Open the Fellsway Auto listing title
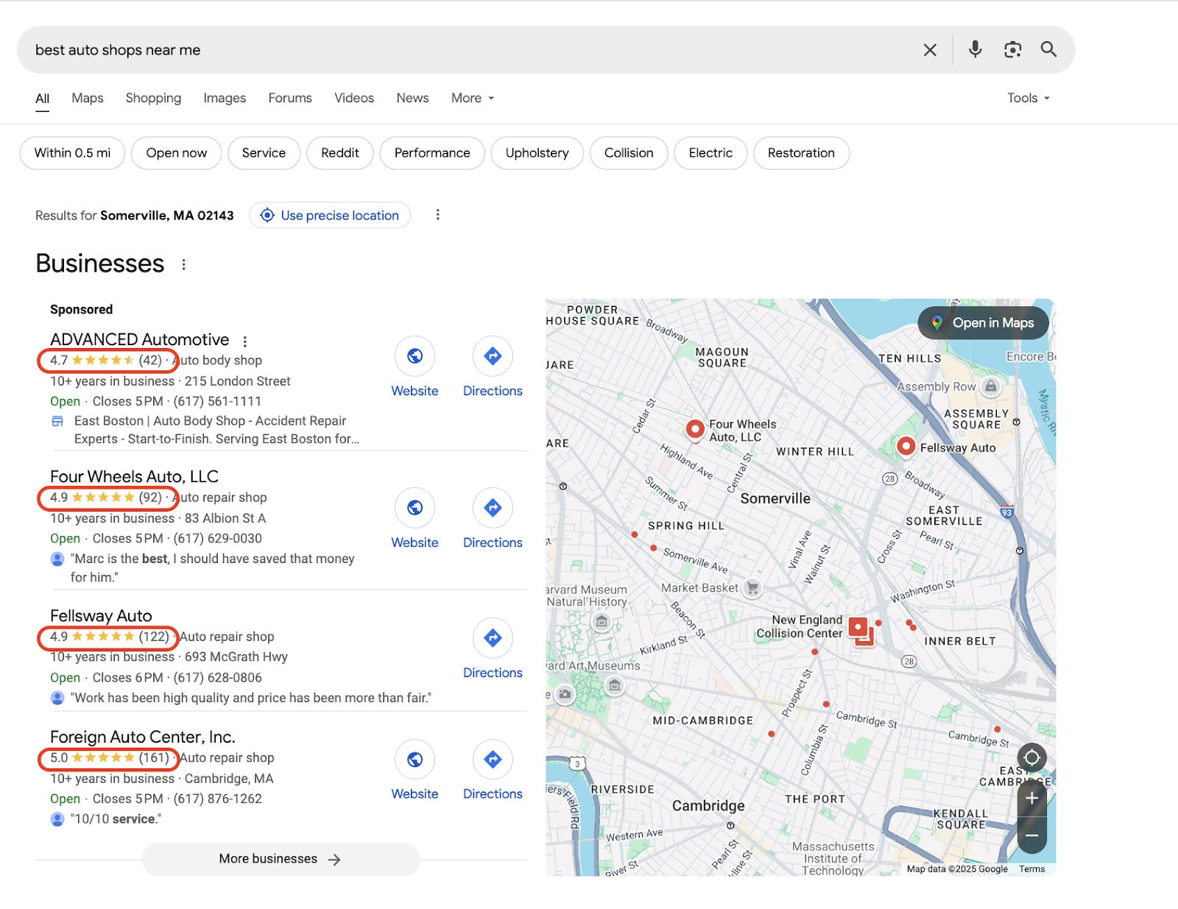 pos(101,615)
